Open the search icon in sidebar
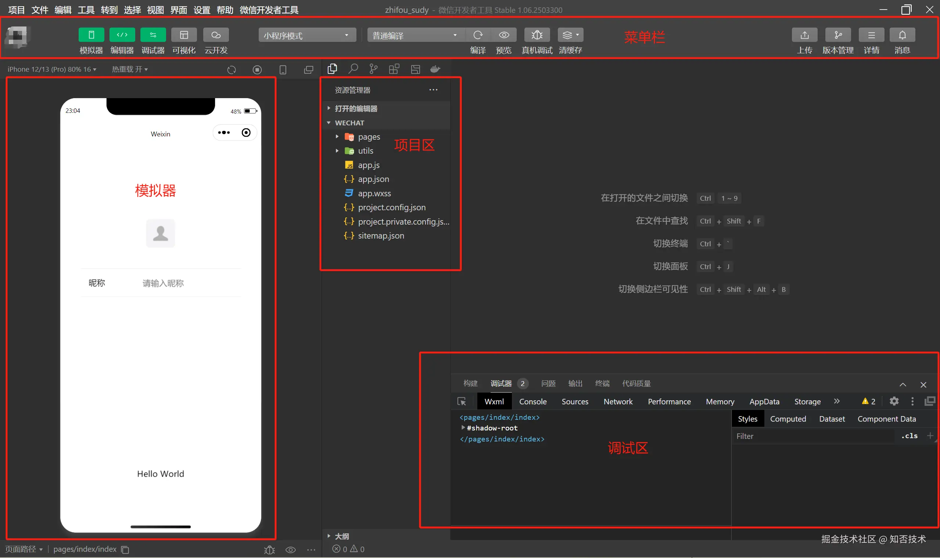The image size is (940, 558). coord(353,69)
